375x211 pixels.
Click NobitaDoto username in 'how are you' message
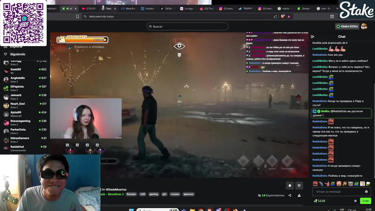[x=319, y=55]
